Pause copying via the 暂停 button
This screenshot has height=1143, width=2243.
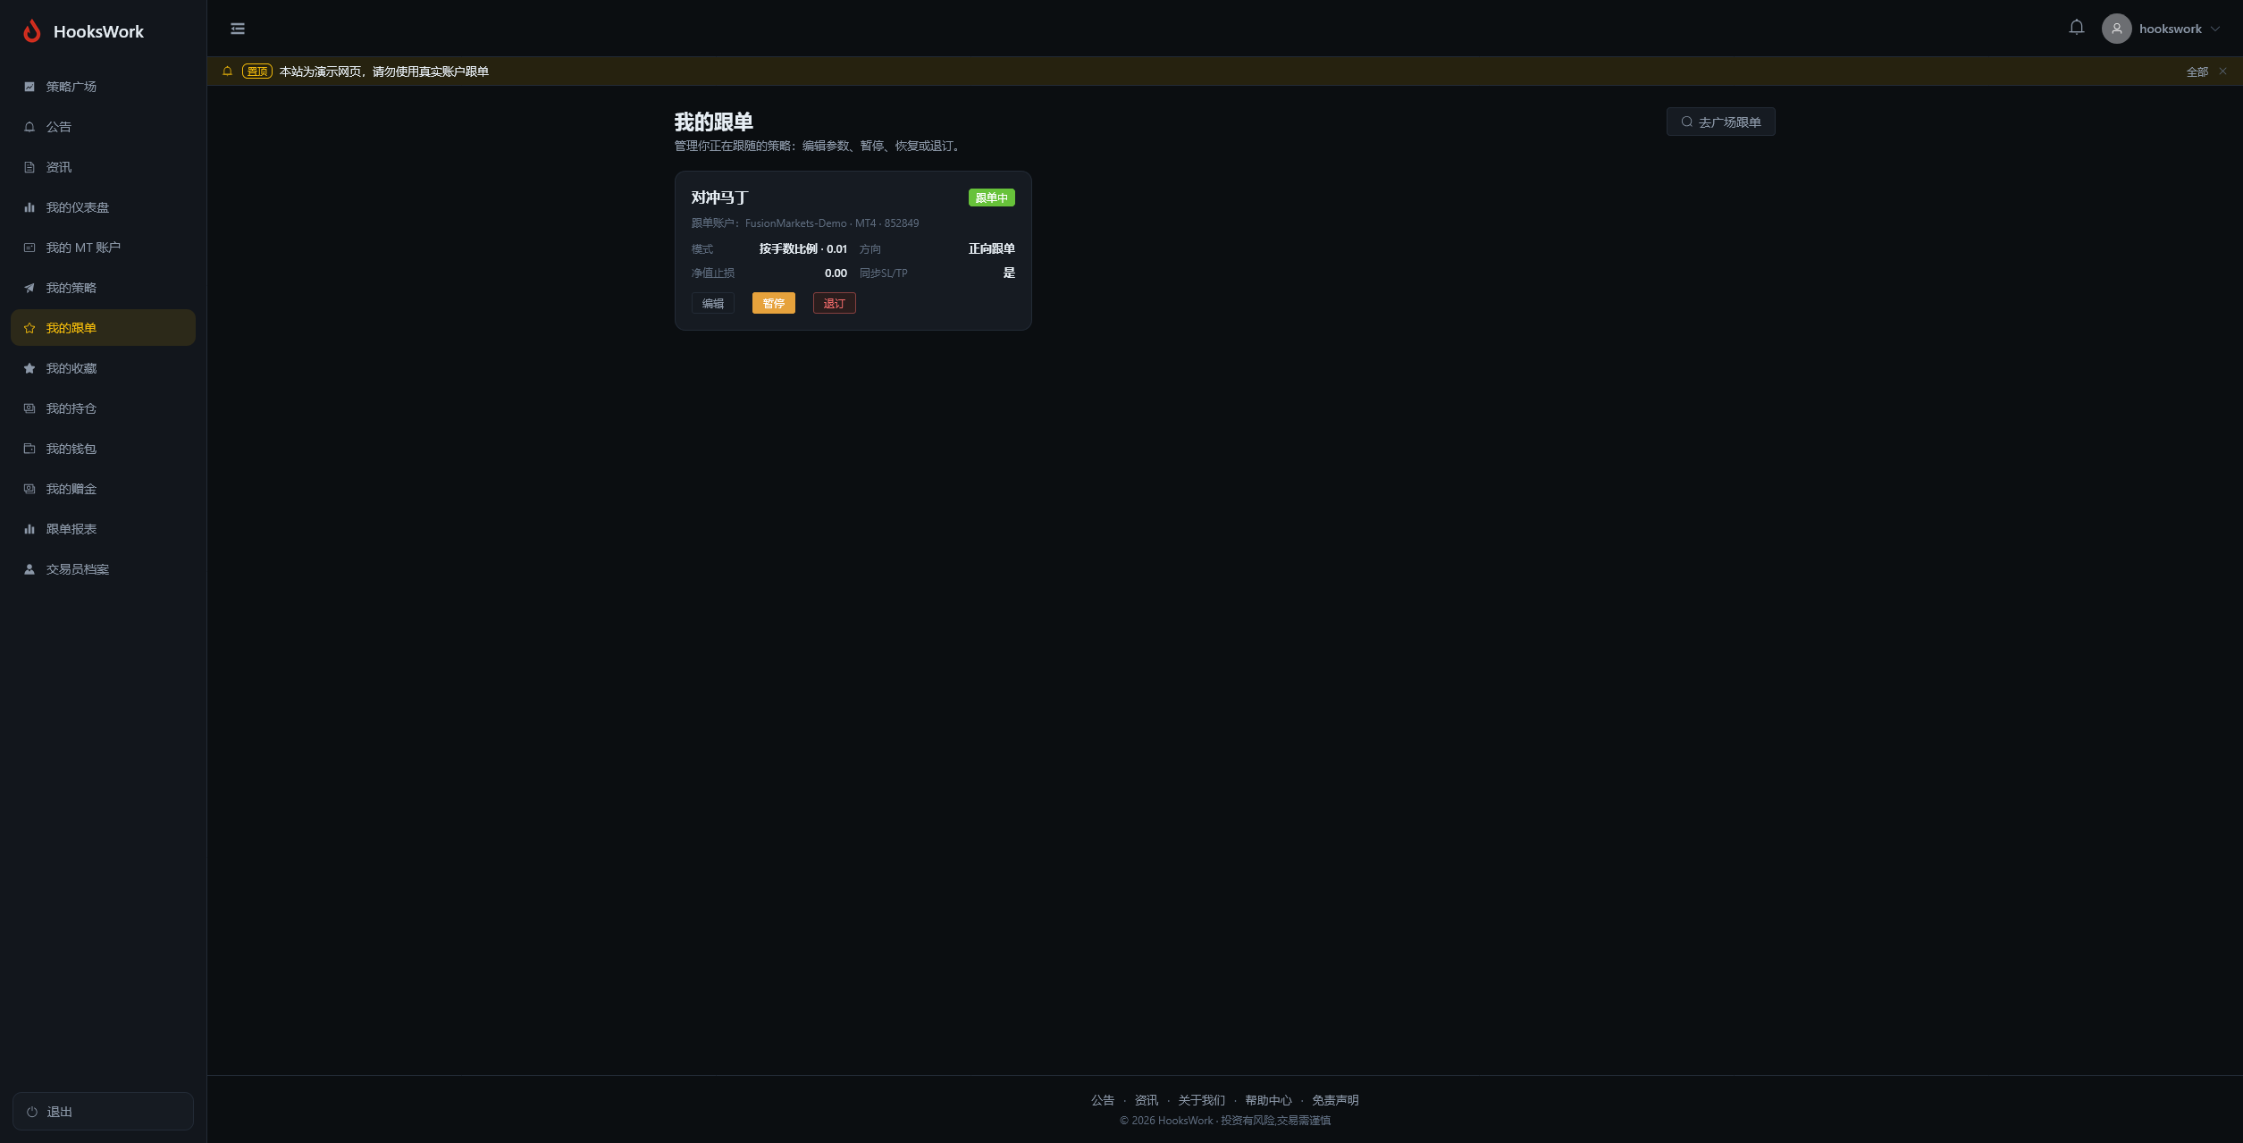click(774, 303)
